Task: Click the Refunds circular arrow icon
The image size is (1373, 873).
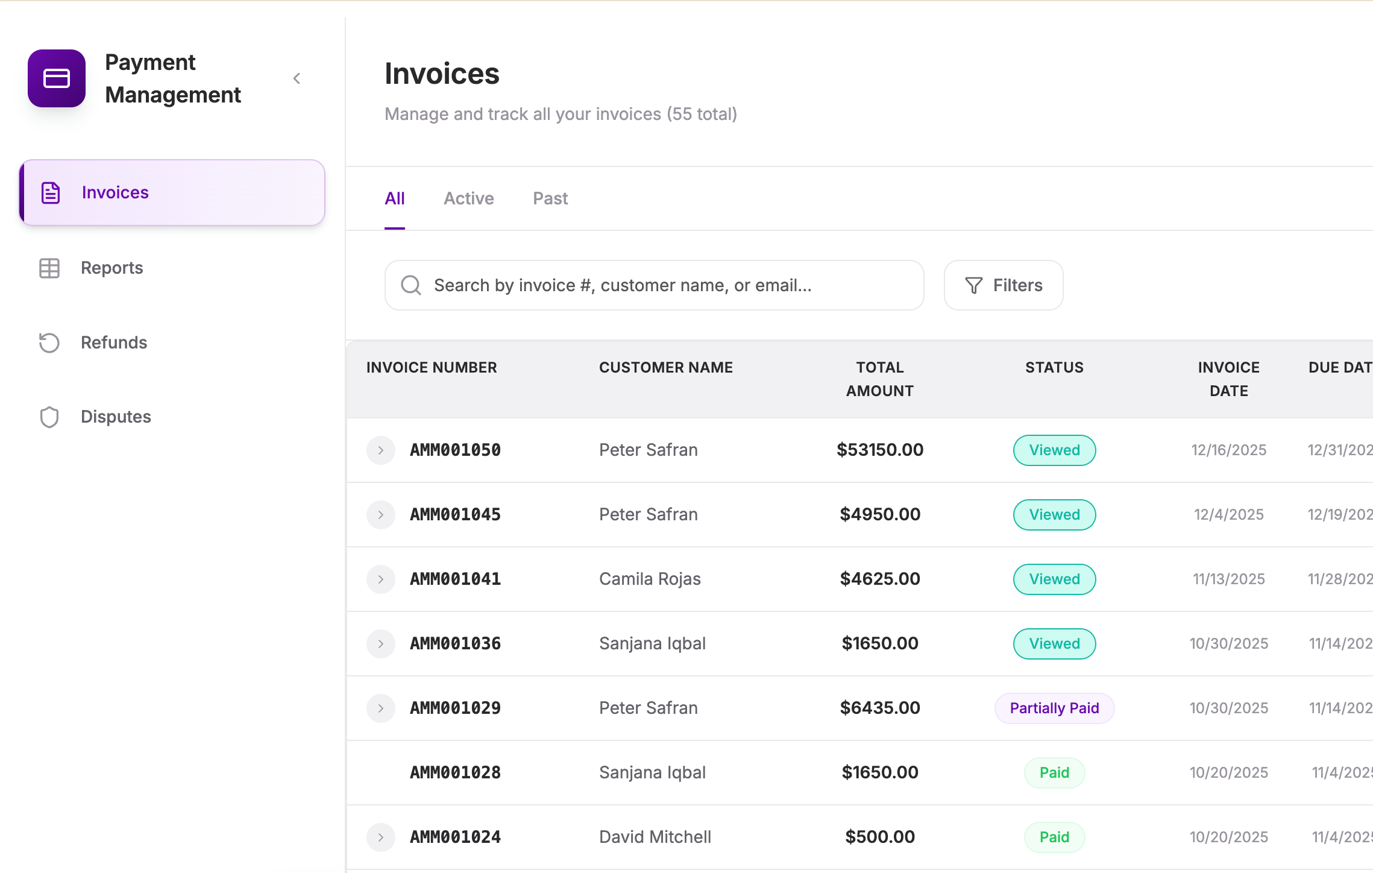Action: (x=49, y=342)
